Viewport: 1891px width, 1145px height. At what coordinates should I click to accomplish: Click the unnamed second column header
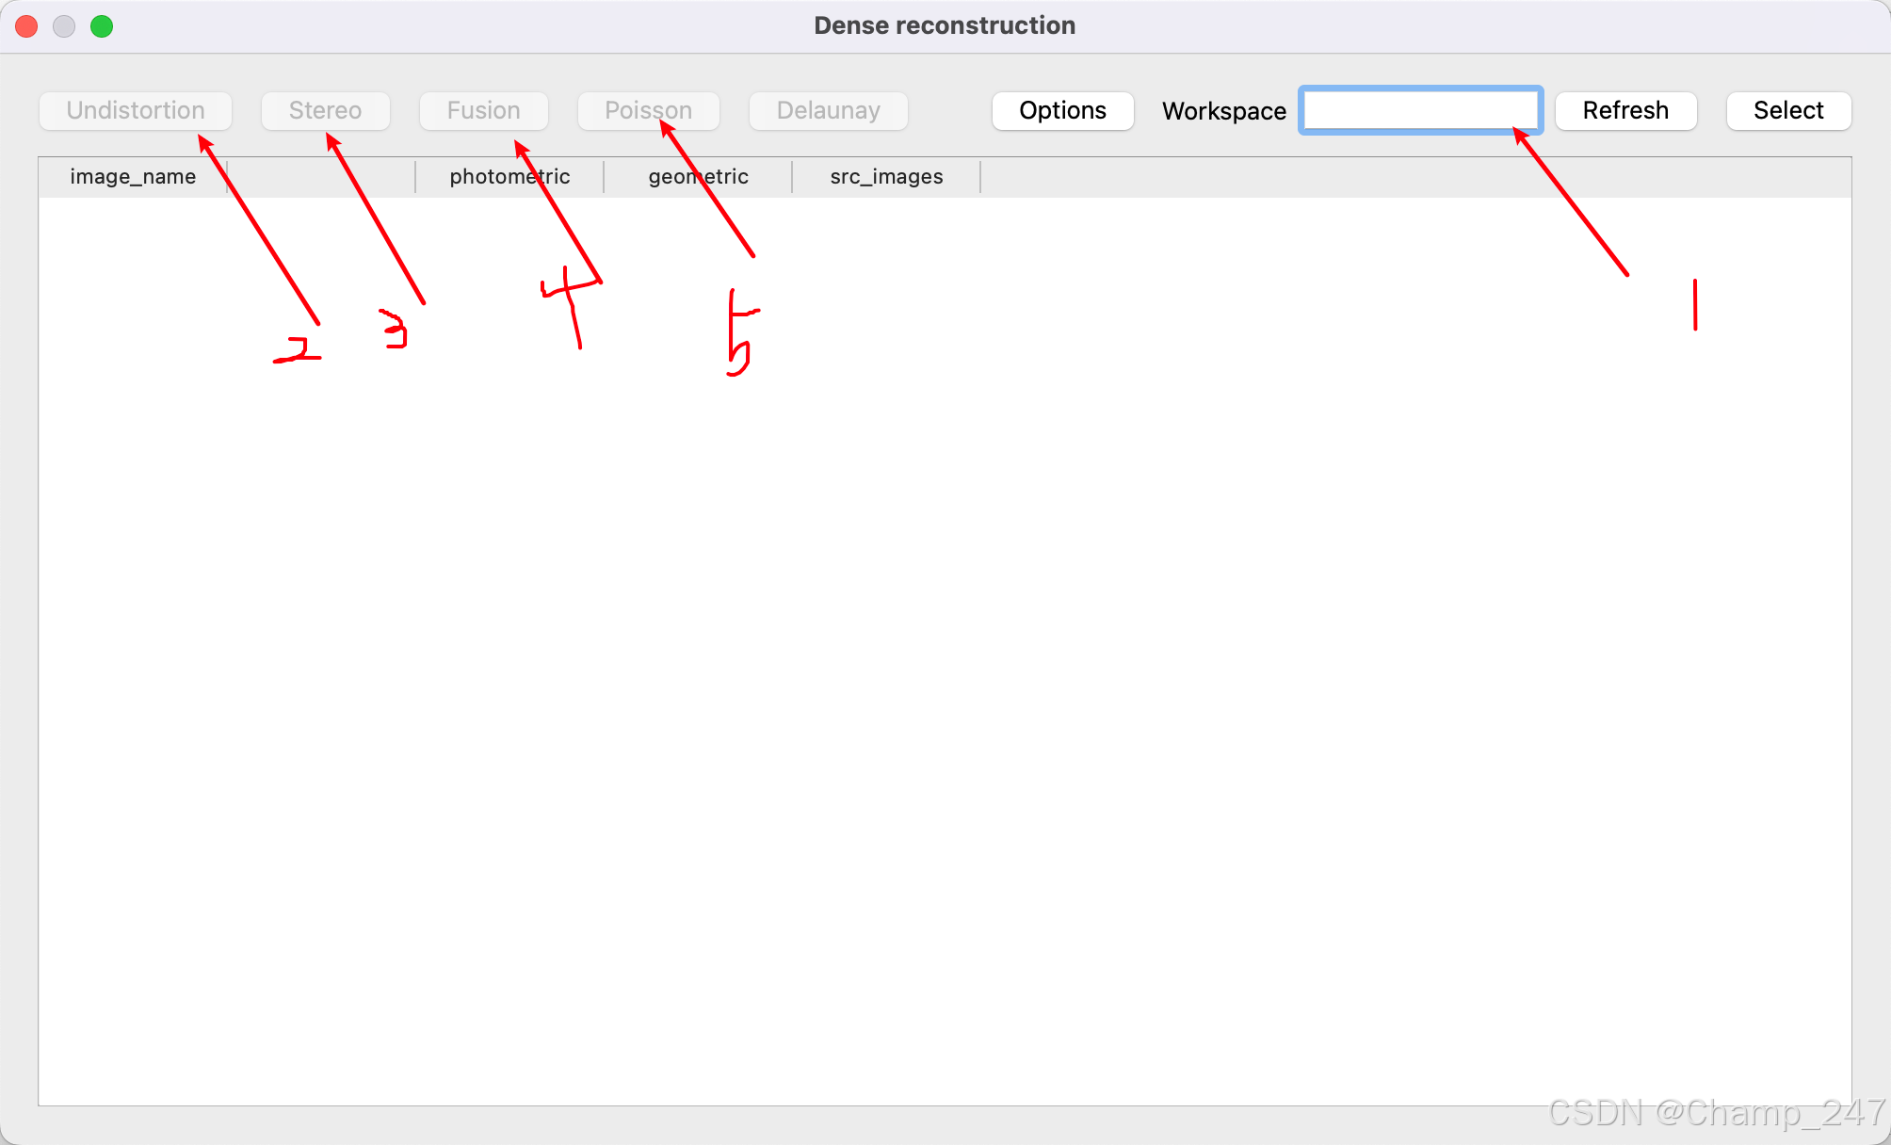[321, 177]
